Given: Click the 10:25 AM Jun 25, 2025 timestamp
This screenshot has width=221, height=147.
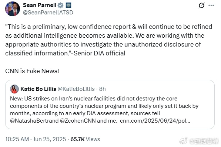Looking at the screenshot, I should pos(36,139).
